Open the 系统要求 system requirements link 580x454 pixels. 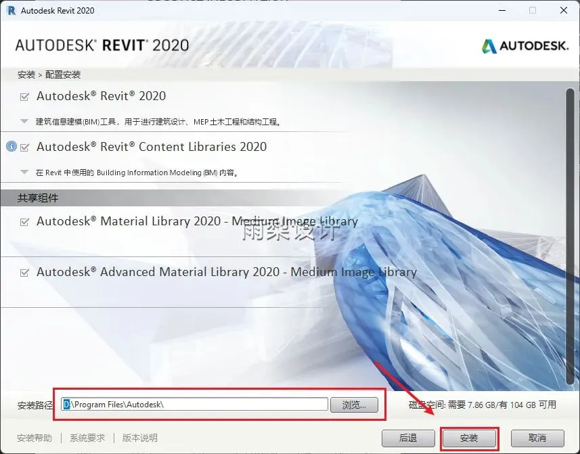pos(87,438)
